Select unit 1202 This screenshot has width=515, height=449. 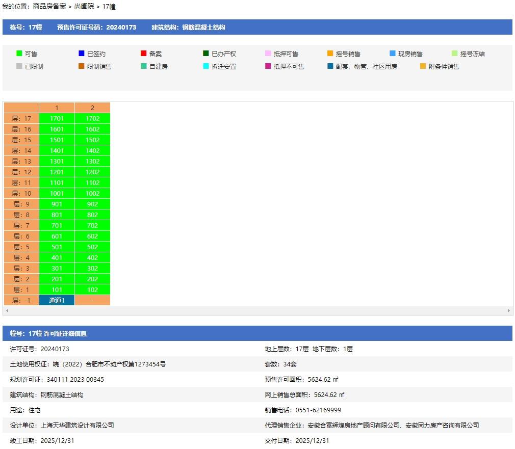(93, 172)
